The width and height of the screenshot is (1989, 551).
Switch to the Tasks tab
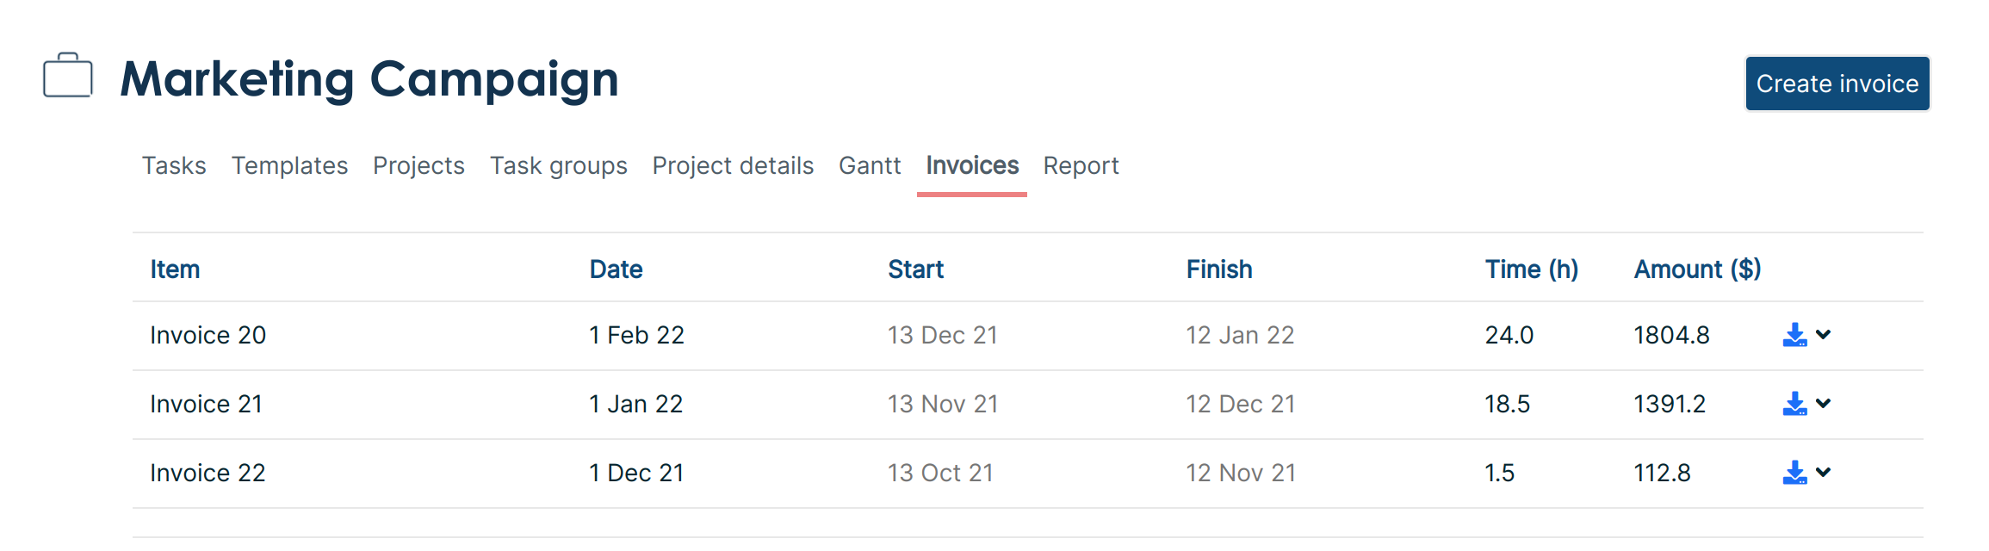(174, 165)
